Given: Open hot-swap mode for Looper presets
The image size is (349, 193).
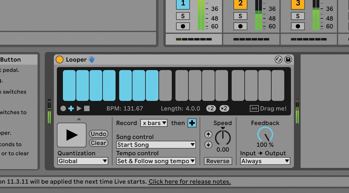Looking at the screenshot, I should (279, 60).
